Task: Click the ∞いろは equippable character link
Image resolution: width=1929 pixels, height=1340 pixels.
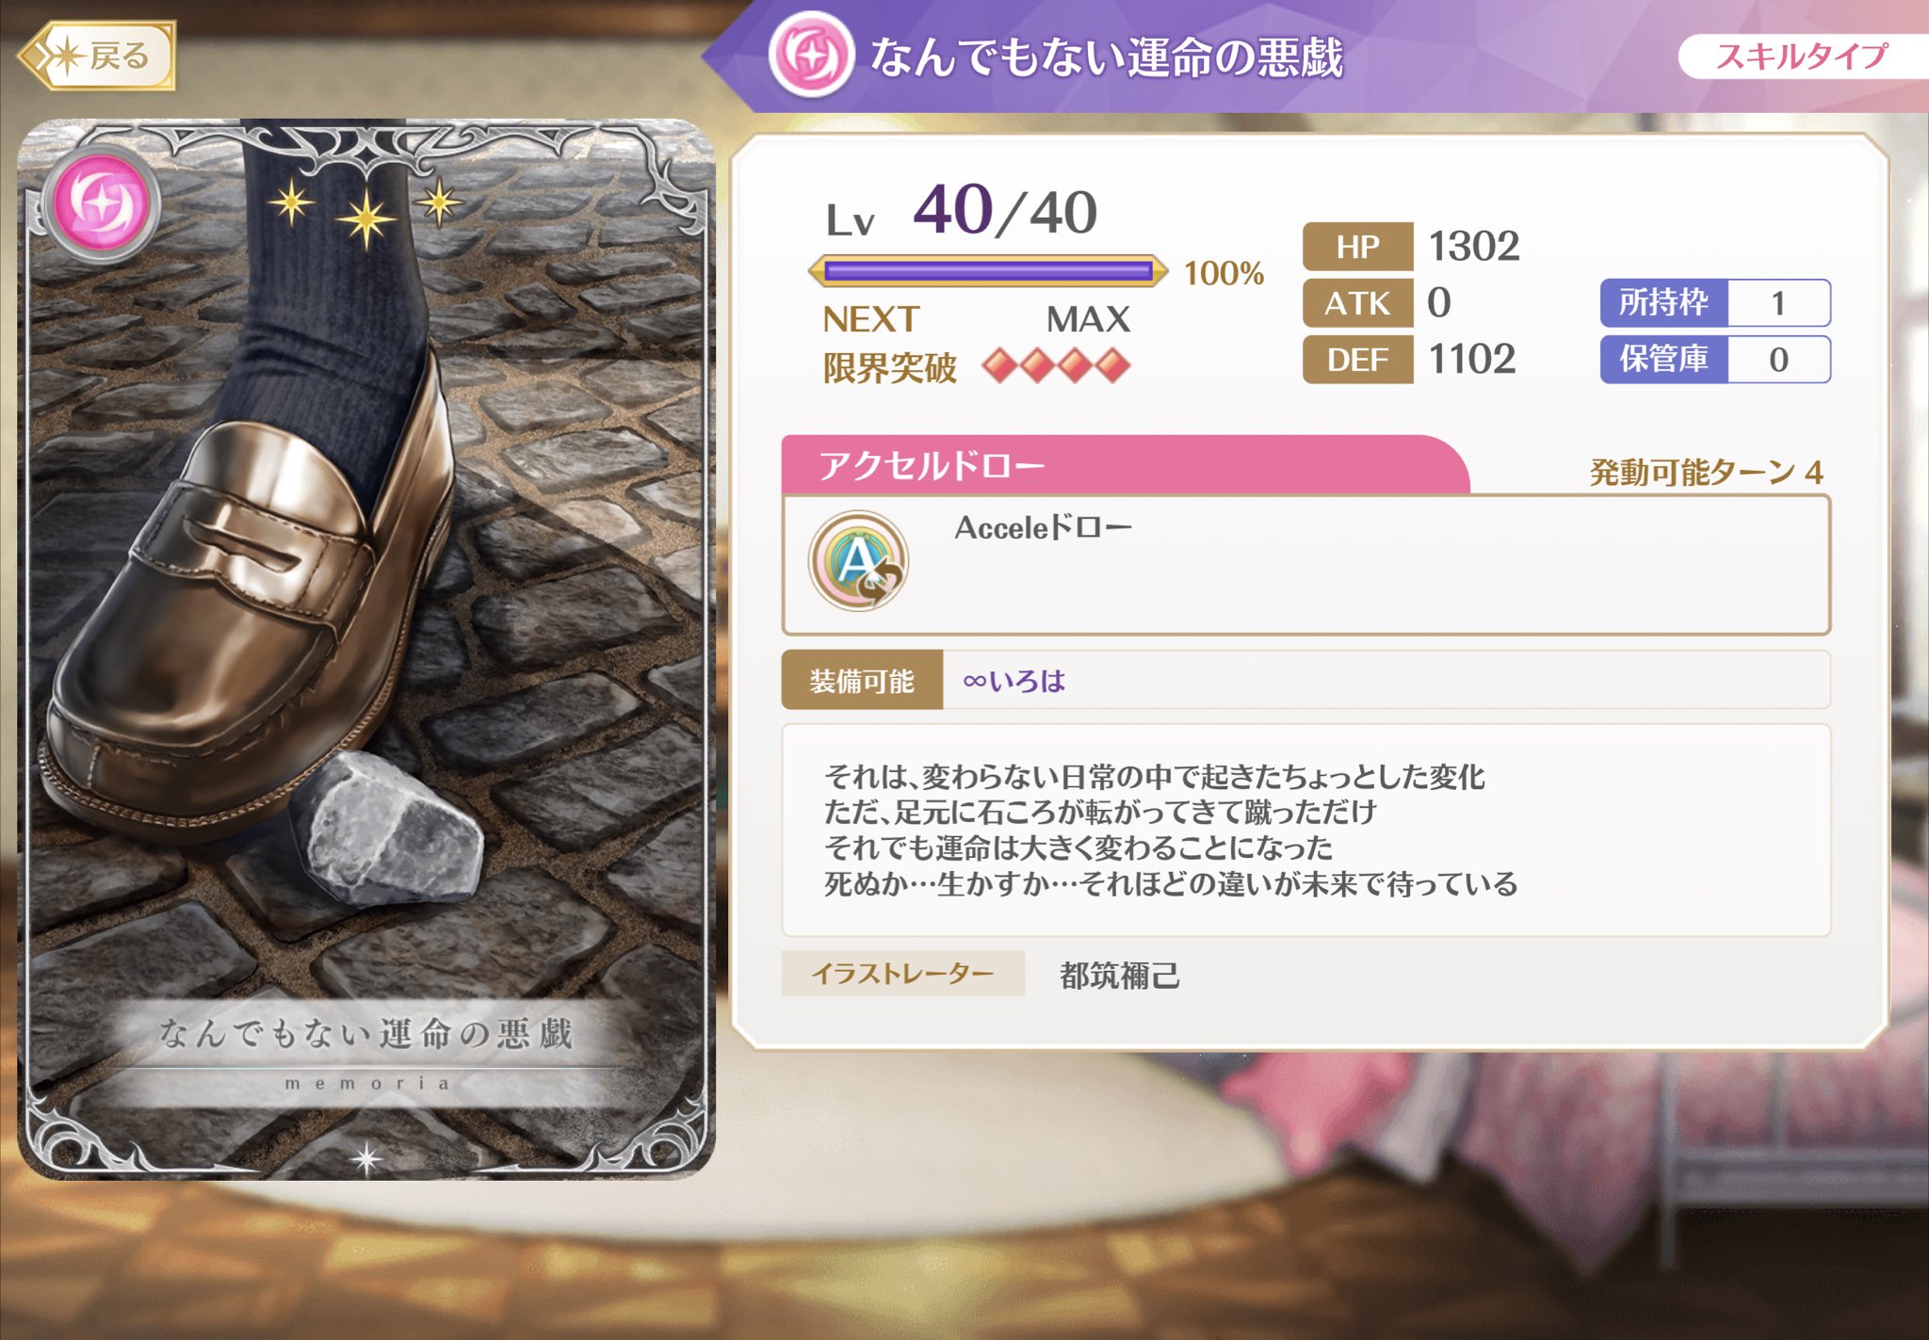Action: pos(1014,680)
